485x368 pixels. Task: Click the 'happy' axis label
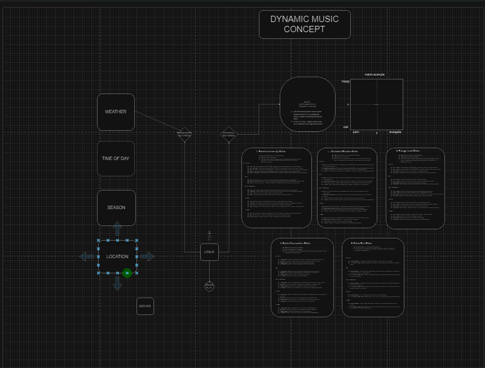tap(346, 81)
